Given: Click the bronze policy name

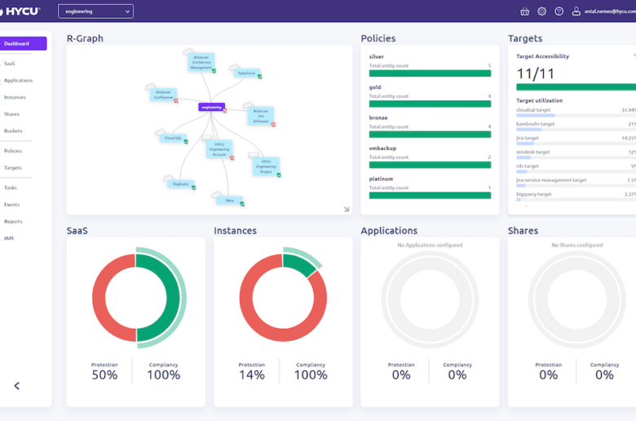Looking at the screenshot, I should pos(378,117).
